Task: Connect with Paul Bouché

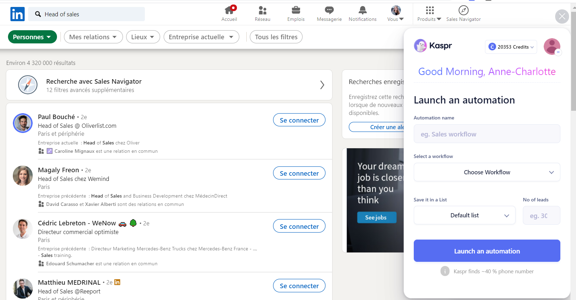Action: pyautogui.click(x=299, y=120)
